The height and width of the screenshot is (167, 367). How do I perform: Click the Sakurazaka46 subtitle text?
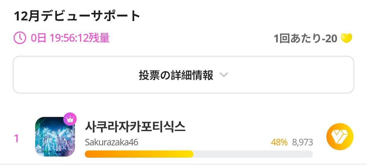[x=111, y=142]
